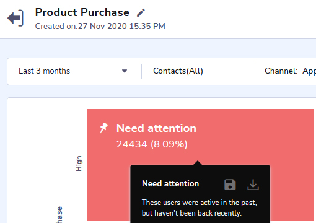316x223 pixels.
Task: Click the Need attention tooltip title
Action: click(170, 183)
